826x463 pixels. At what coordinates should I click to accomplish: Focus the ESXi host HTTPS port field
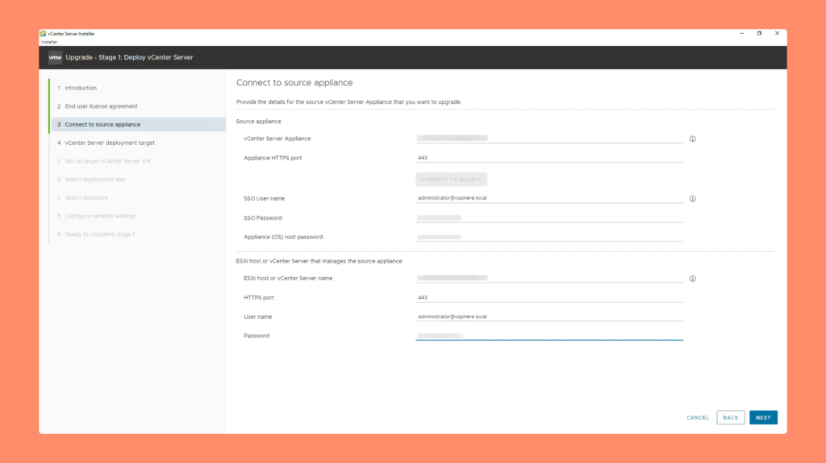pos(549,297)
